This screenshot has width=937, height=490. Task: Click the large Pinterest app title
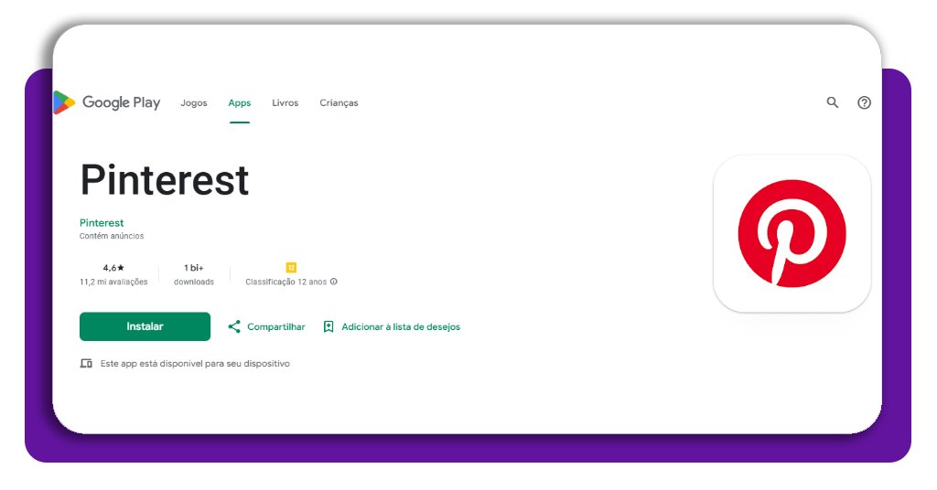coord(165,180)
